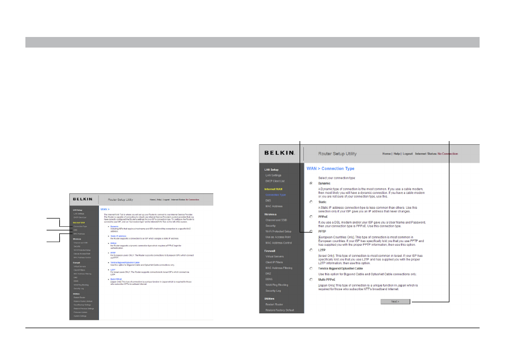The width and height of the screenshot is (505, 353).
Task: Open Security Log in Connection Type page sidebar
Action: (x=273, y=291)
